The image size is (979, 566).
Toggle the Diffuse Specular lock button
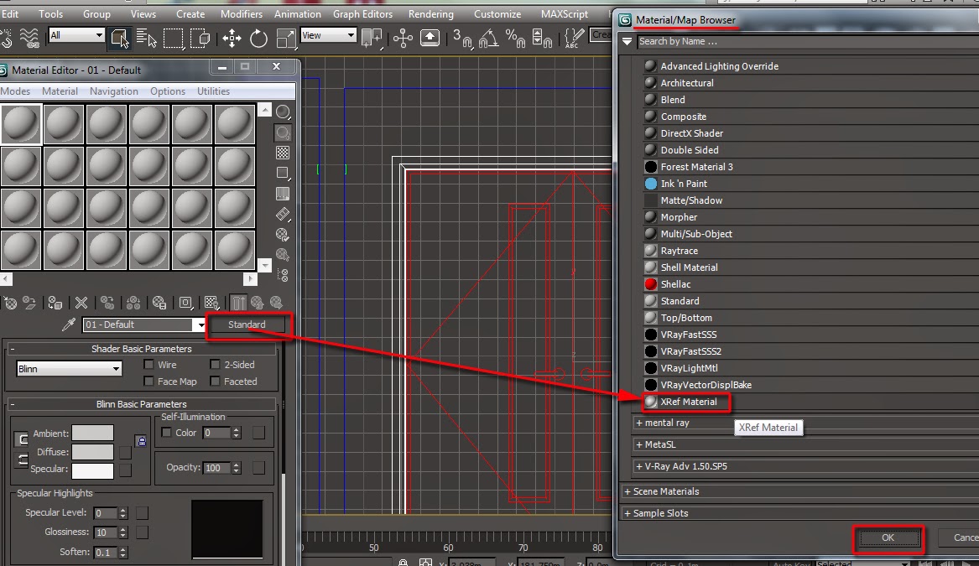coord(22,460)
